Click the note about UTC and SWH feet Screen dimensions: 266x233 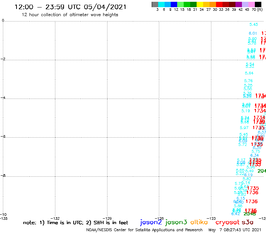click(x=75, y=223)
